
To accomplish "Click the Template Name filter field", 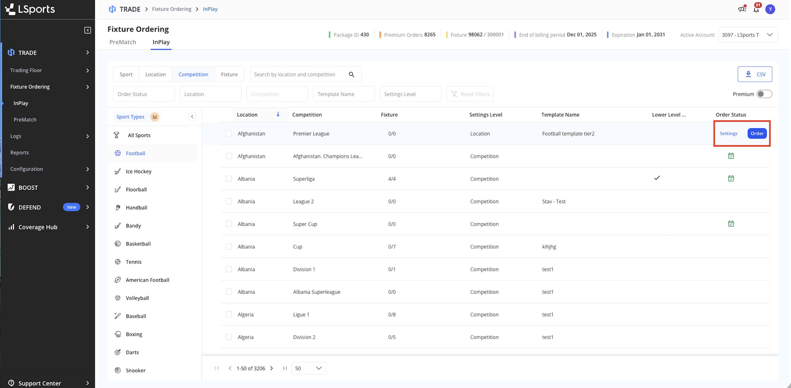I will (344, 94).
